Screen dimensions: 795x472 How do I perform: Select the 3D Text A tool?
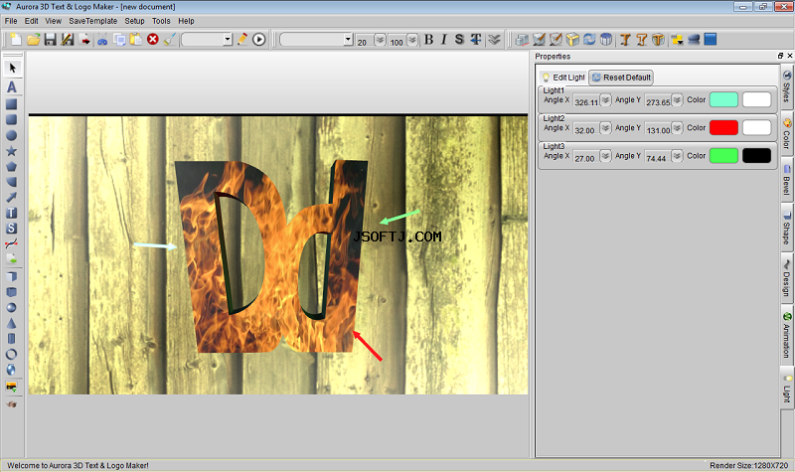(12, 86)
